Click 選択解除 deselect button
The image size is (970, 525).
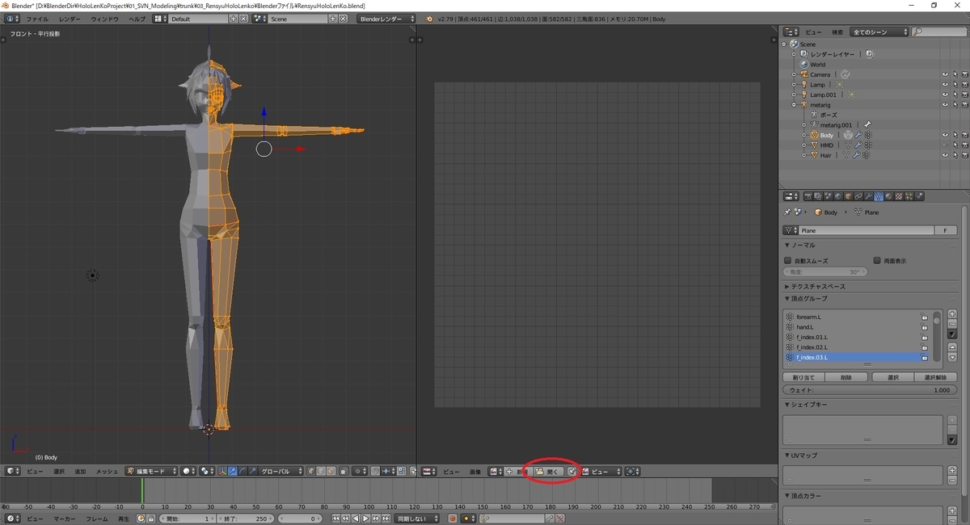(x=937, y=377)
